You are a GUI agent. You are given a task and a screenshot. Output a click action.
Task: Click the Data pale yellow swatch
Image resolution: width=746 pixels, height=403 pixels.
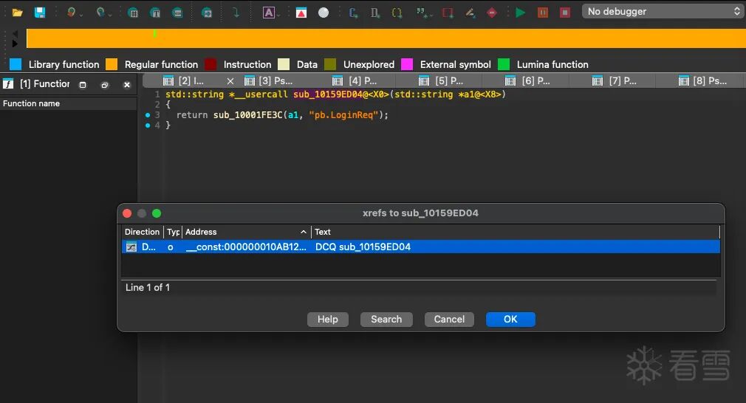click(284, 64)
